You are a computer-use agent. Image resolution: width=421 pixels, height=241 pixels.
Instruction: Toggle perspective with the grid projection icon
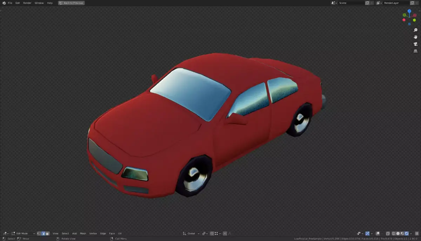(415, 51)
